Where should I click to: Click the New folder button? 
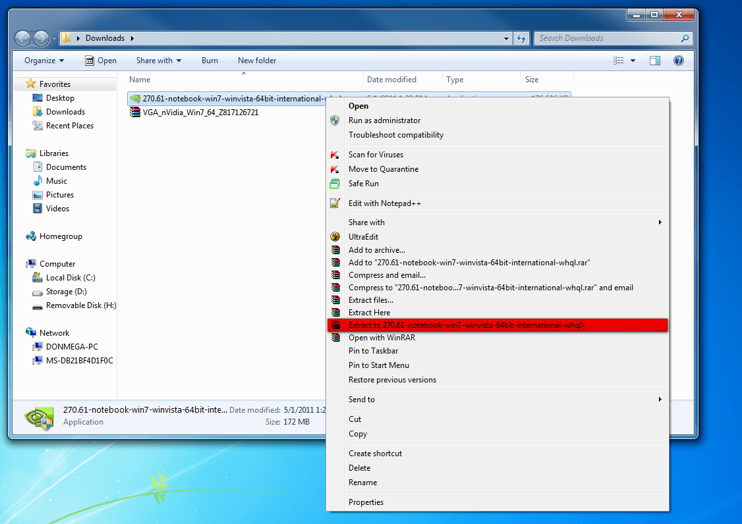coord(257,61)
